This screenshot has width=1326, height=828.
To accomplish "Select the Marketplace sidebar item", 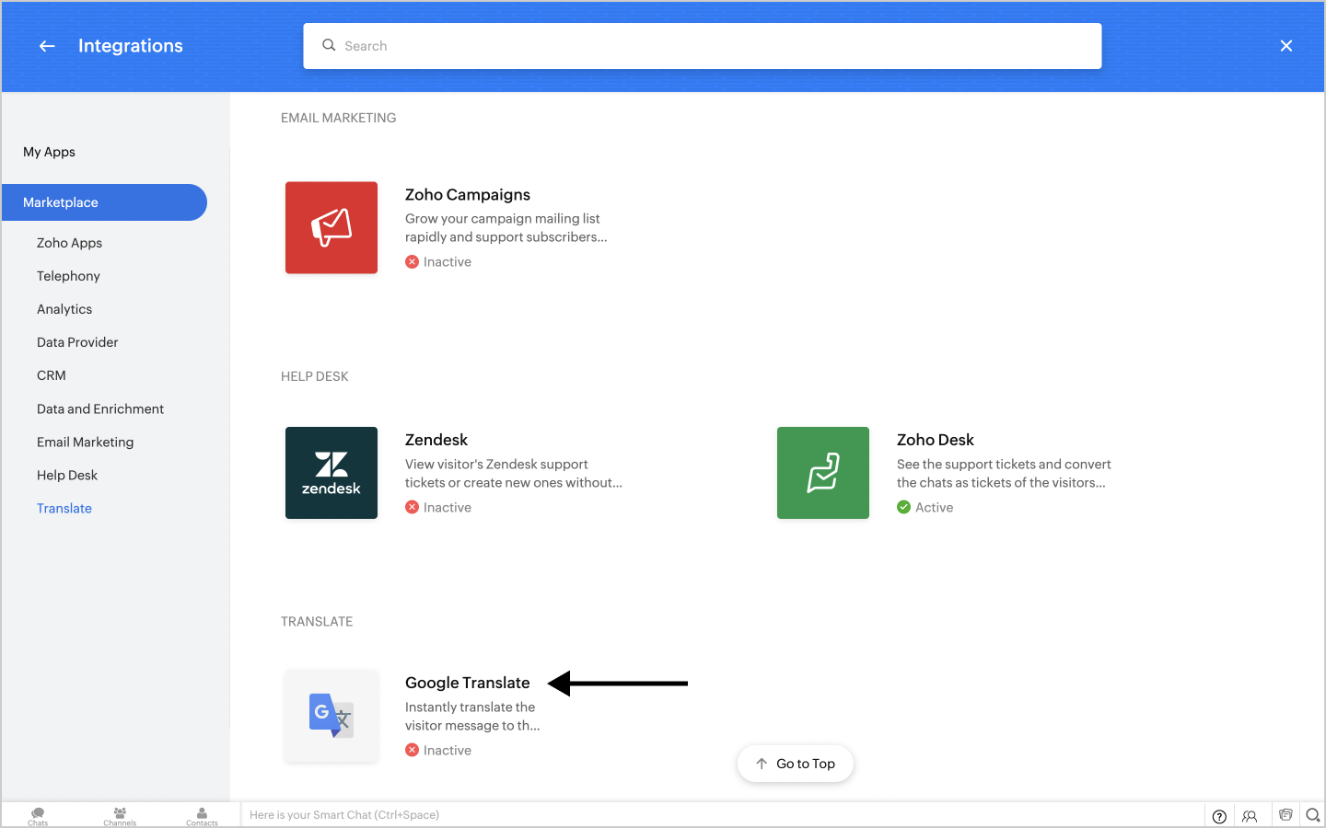I will (104, 202).
